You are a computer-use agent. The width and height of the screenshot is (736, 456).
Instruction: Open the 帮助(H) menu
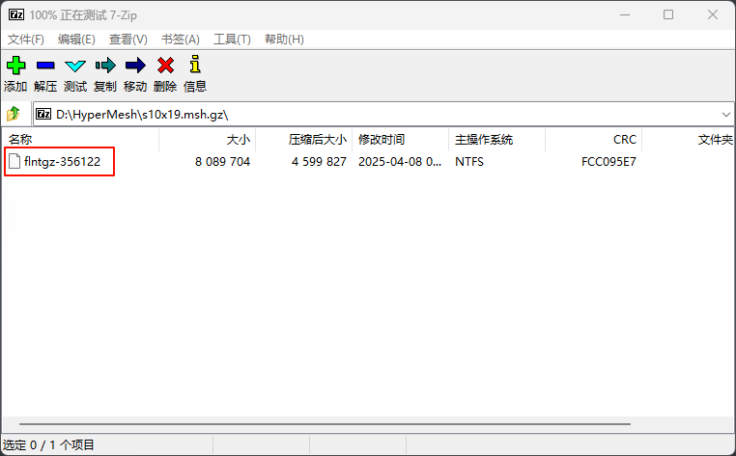point(284,40)
